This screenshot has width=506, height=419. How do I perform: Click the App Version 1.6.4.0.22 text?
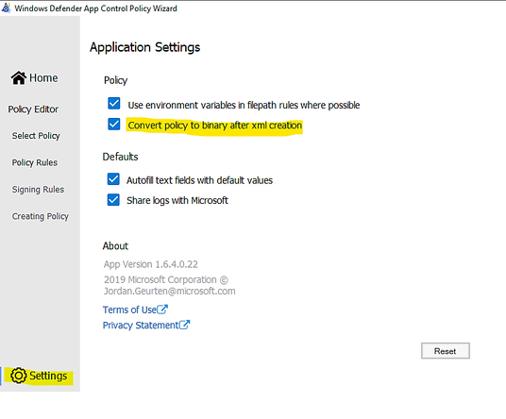pyautogui.click(x=151, y=264)
